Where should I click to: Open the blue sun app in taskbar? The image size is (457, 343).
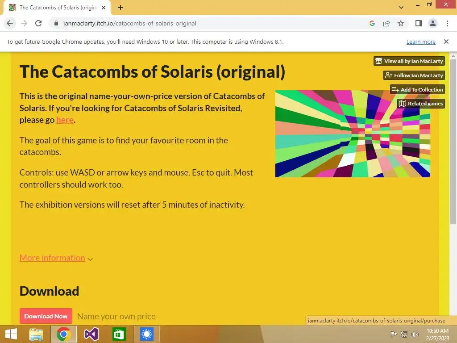(146, 334)
